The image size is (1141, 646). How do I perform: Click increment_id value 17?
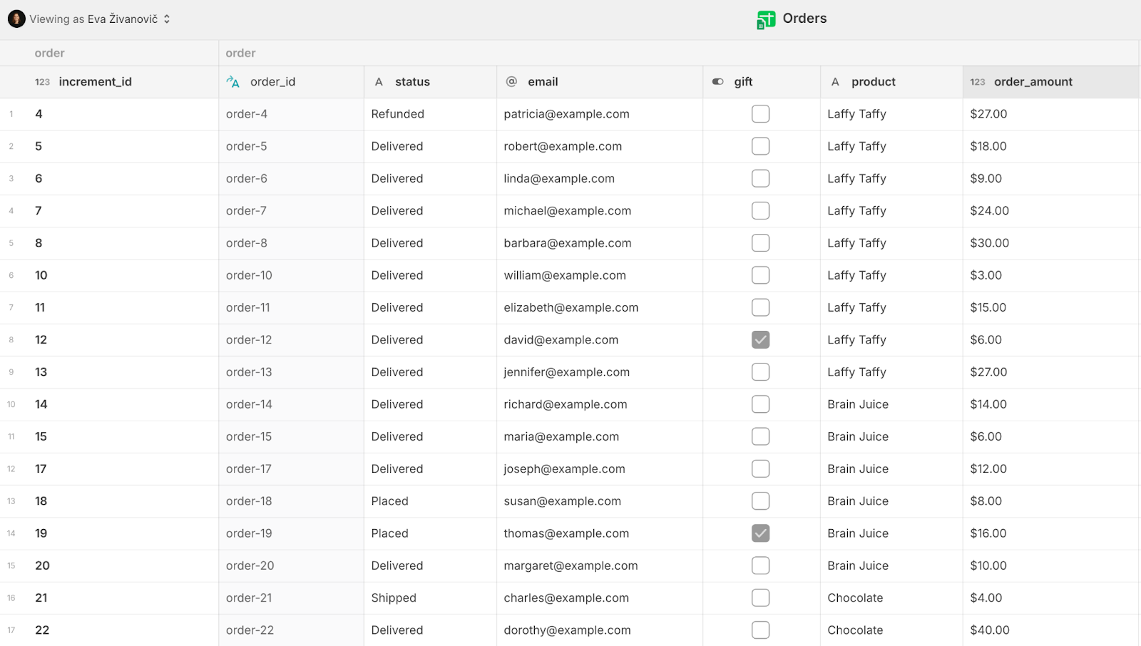click(41, 469)
